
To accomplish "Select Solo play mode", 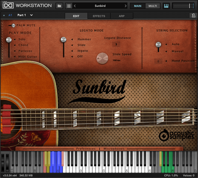I will click(22, 39).
